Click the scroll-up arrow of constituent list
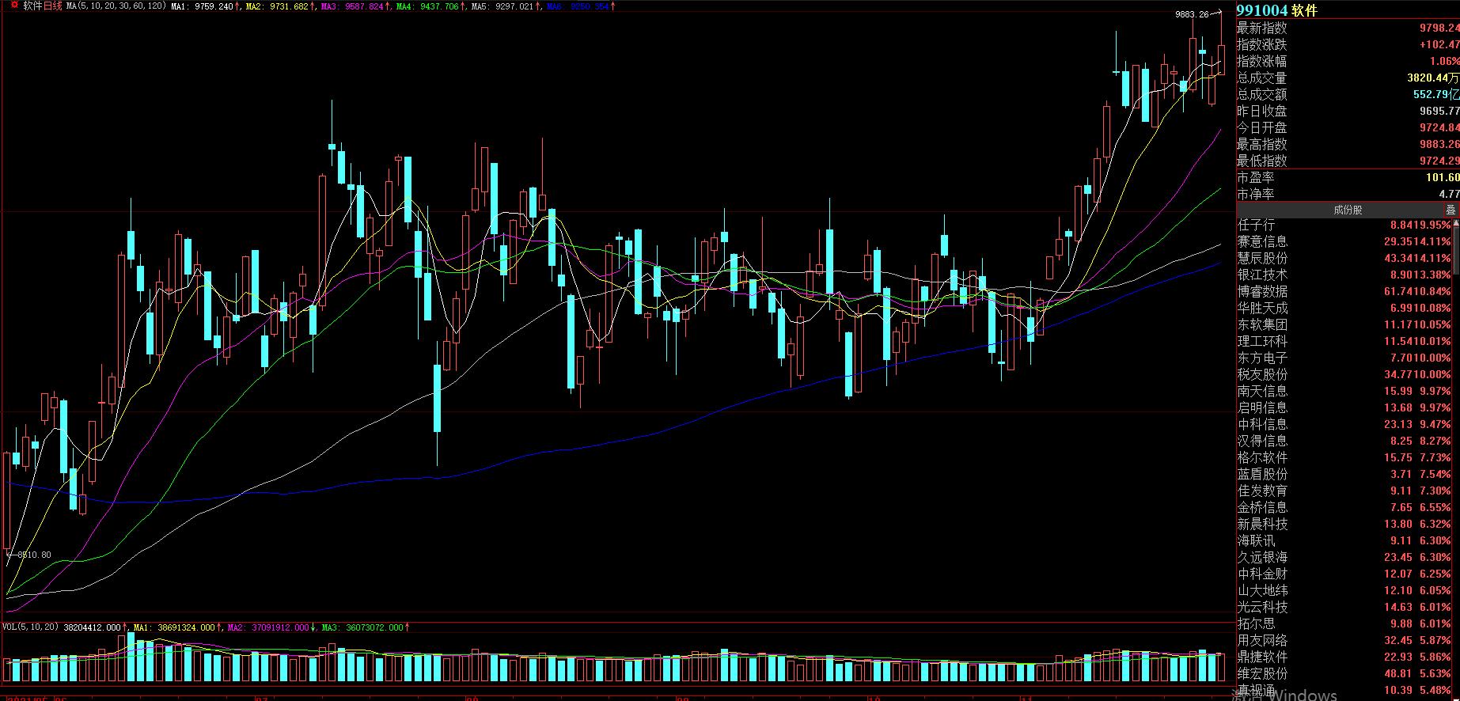 pos(1456,224)
